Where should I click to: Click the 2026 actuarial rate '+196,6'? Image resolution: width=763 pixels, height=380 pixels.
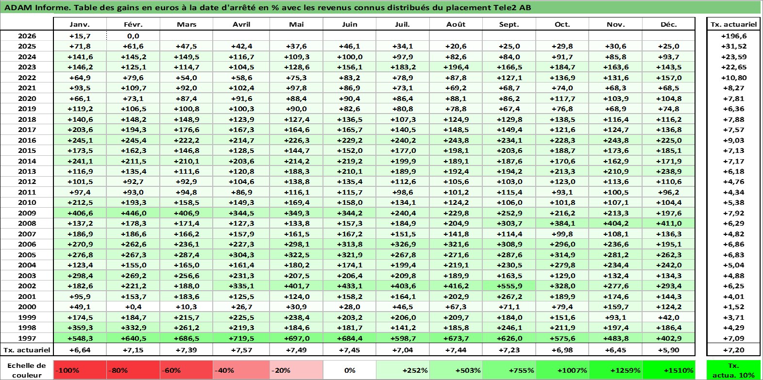733,36
